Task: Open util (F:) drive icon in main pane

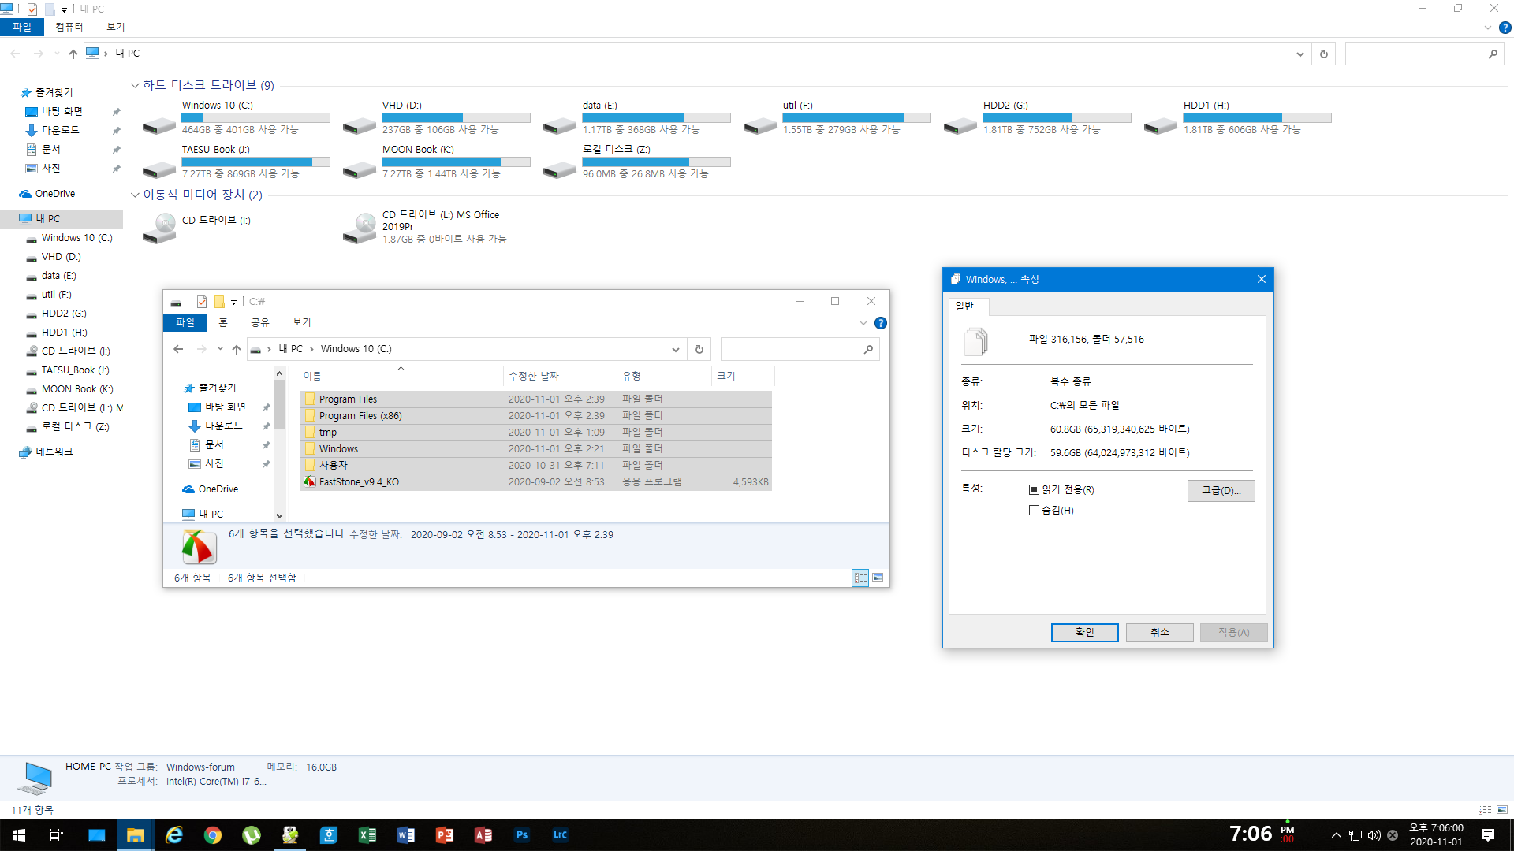Action: [x=760, y=124]
